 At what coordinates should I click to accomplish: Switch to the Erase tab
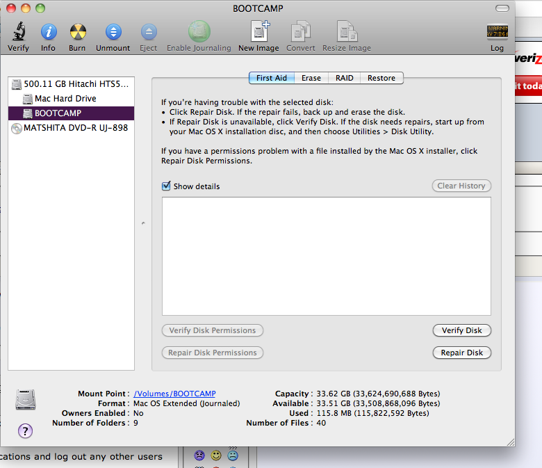coord(311,78)
